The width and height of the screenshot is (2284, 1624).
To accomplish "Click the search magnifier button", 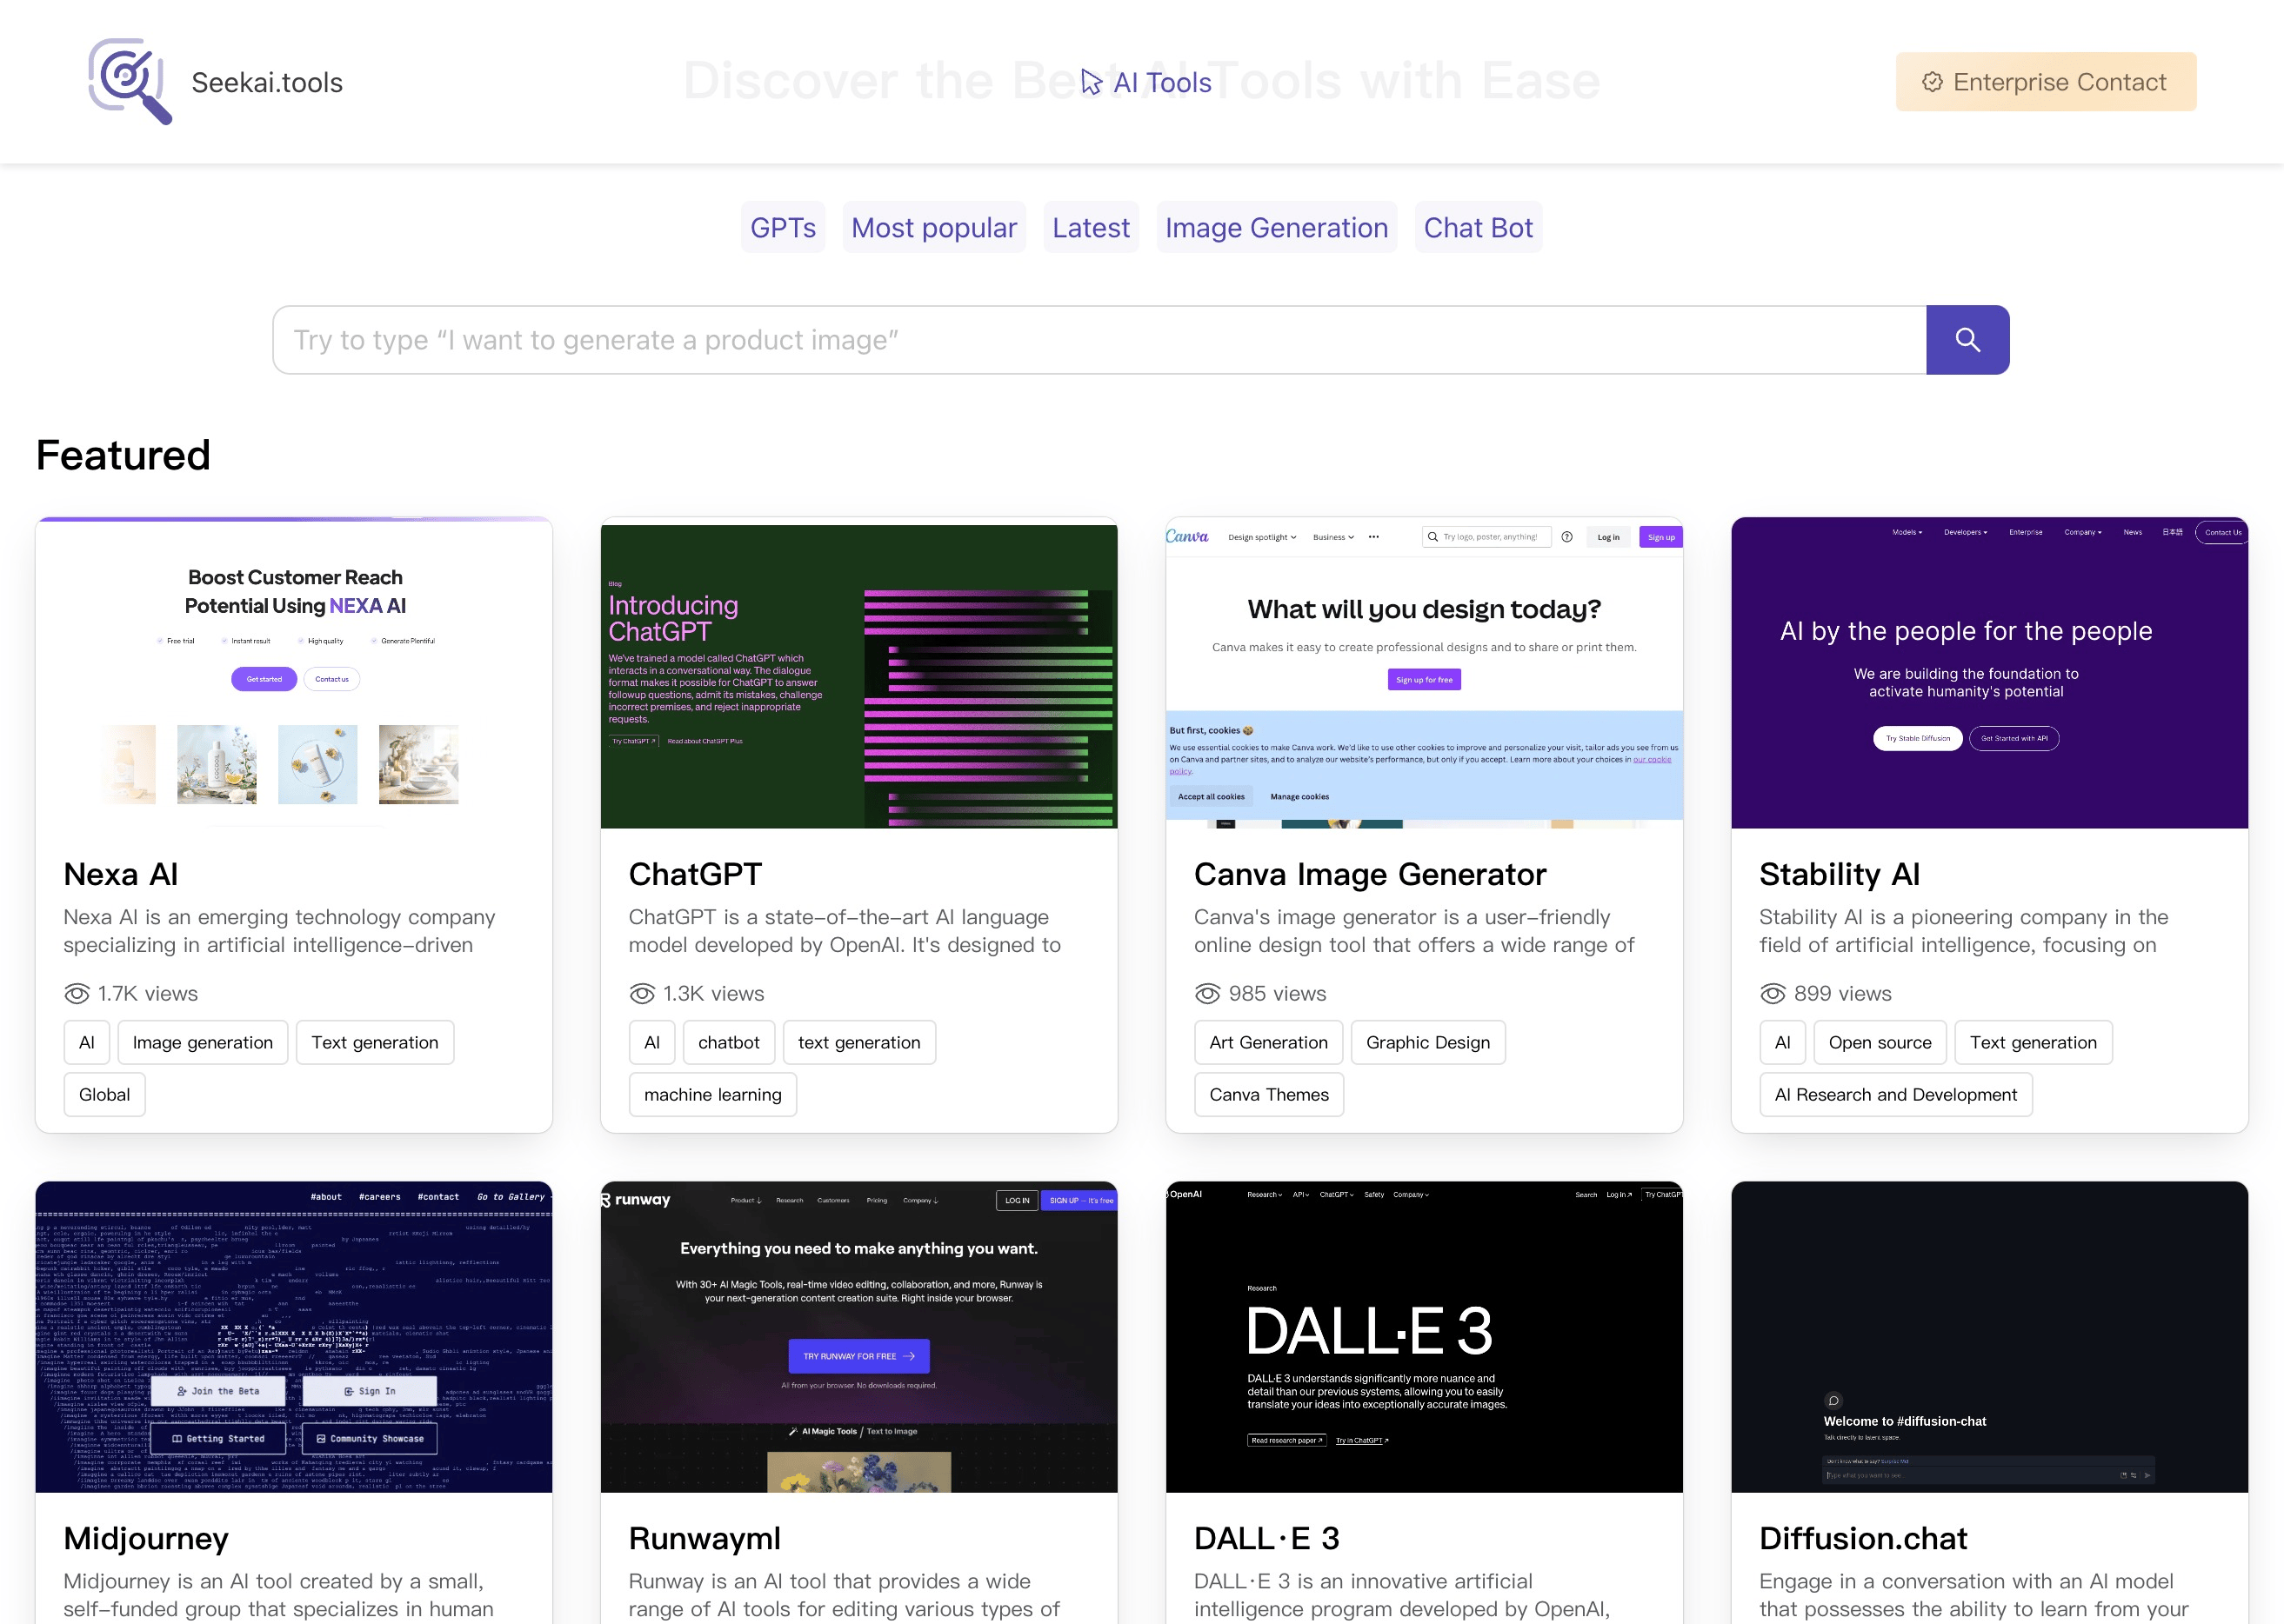I will pos(1967,340).
